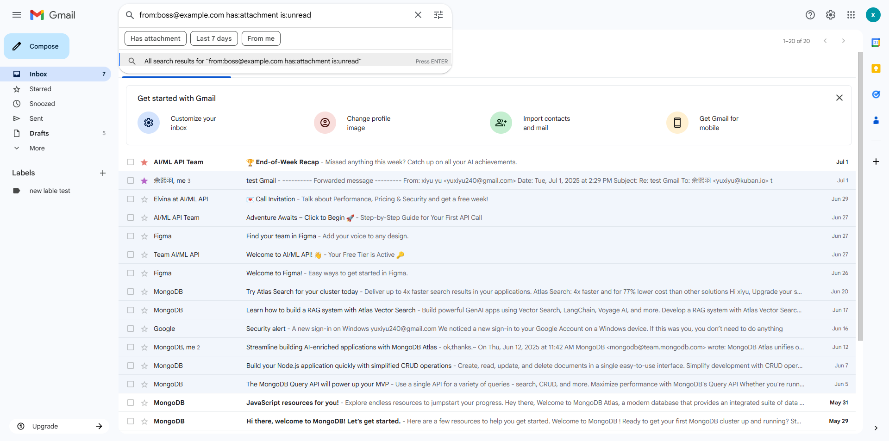Open the Hi there, welcome to MongoDB! email
The image size is (889, 441).
coord(487,421)
